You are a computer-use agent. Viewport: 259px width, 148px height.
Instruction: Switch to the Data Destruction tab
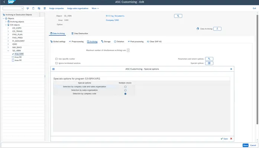point(80,33)
